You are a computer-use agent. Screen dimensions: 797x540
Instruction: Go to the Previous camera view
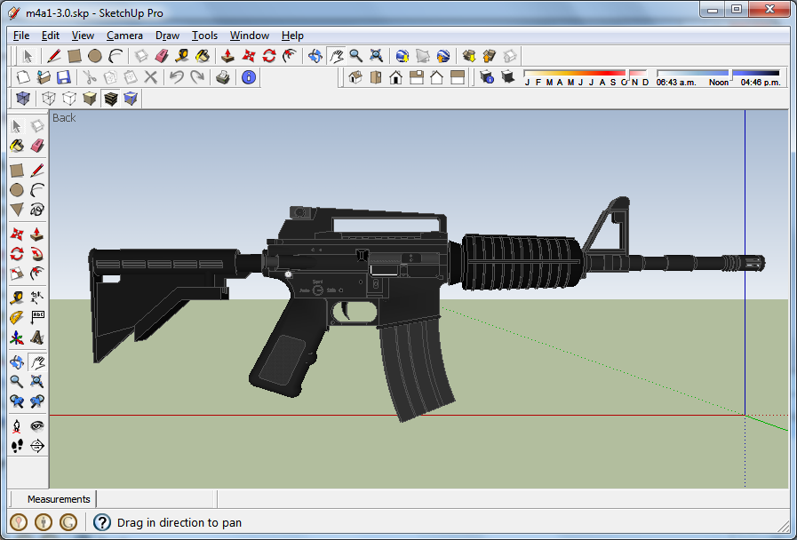tap(17, 401)
